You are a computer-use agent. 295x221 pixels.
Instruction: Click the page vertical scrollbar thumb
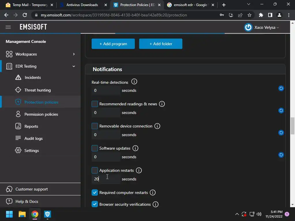(292, 126)
